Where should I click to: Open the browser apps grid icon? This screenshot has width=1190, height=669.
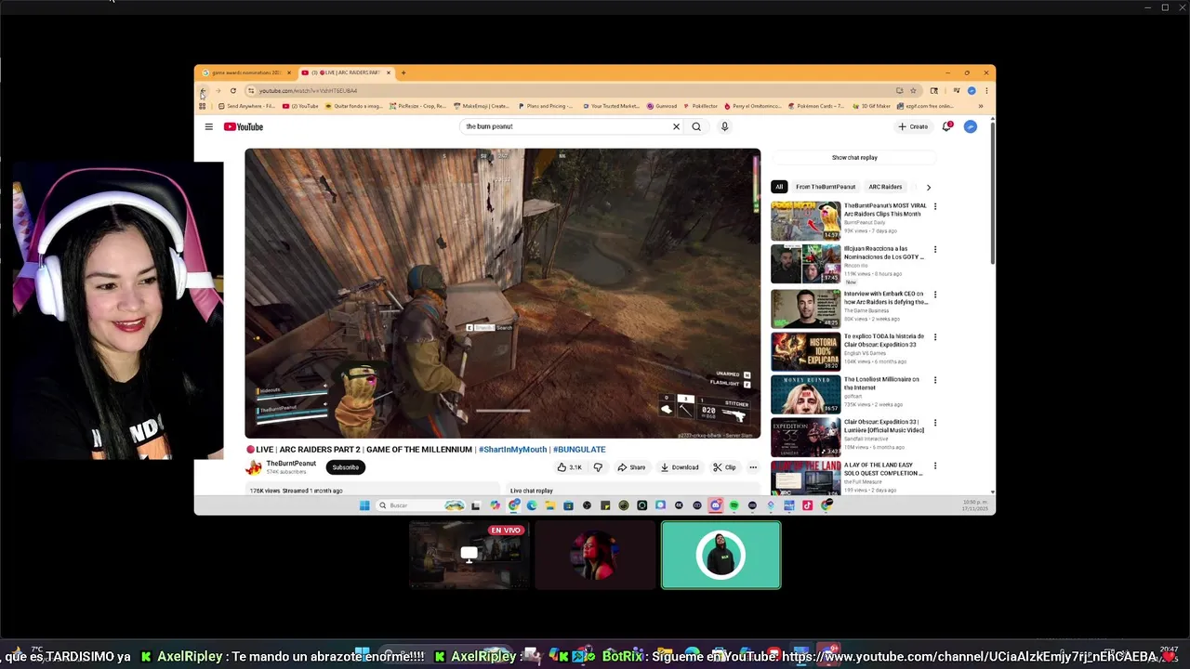[x=202, y=106]
